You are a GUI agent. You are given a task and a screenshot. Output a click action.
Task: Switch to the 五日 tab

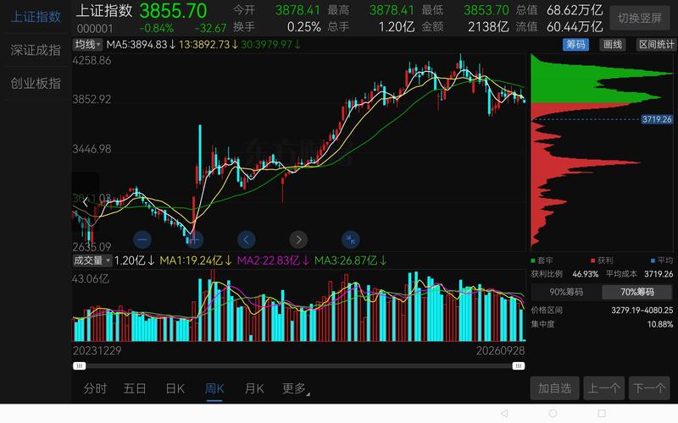coord(135,388)
